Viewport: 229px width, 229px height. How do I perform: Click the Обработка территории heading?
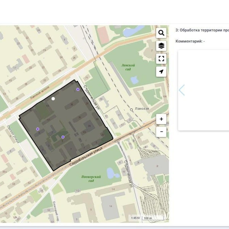click(x=202, y=30)
